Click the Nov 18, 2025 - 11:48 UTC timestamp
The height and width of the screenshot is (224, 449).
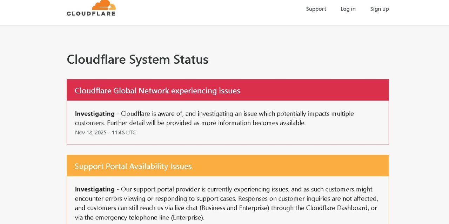coord(105,133)
